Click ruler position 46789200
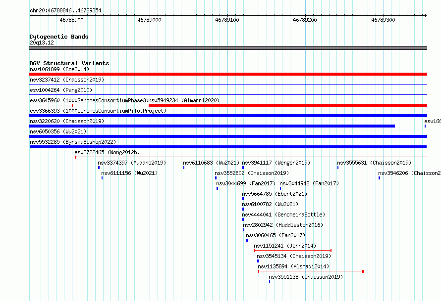The image size is (441, 301). (305, 20)
